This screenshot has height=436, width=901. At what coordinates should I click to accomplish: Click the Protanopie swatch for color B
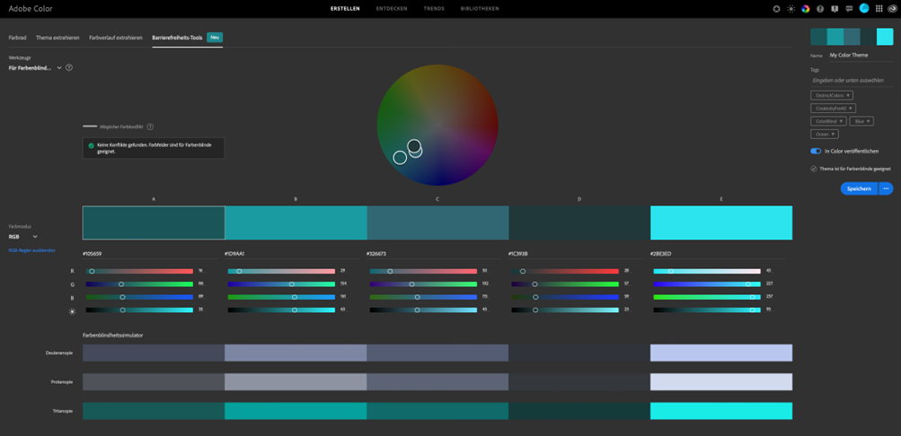296,382
